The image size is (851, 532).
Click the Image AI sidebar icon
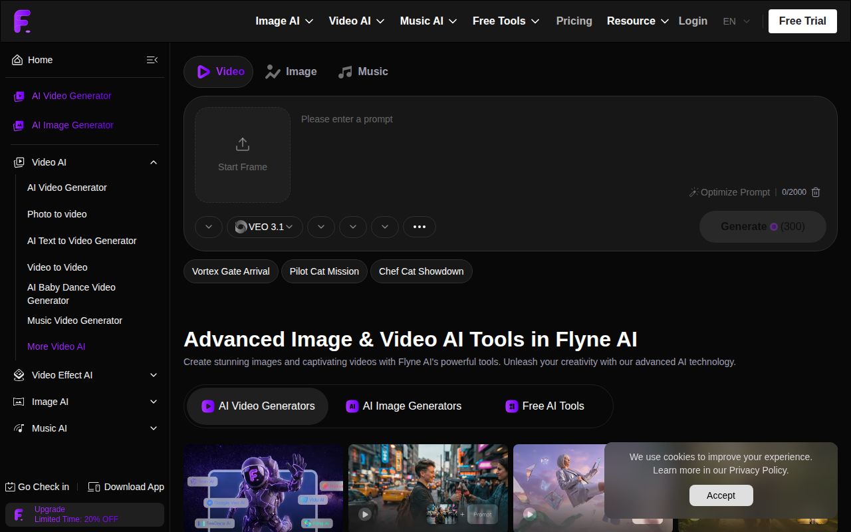[19, 402]
